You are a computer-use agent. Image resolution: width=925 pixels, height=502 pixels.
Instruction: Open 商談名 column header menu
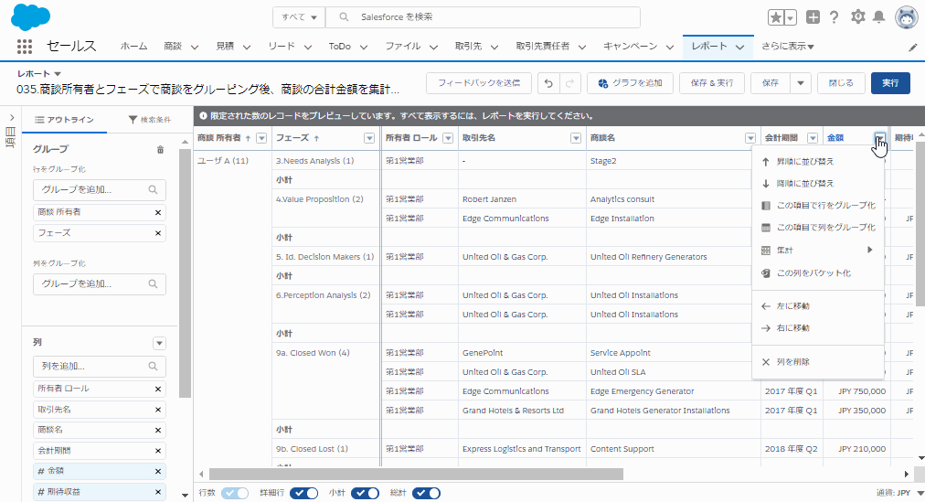pyautogui.click(x=750, y=138)
